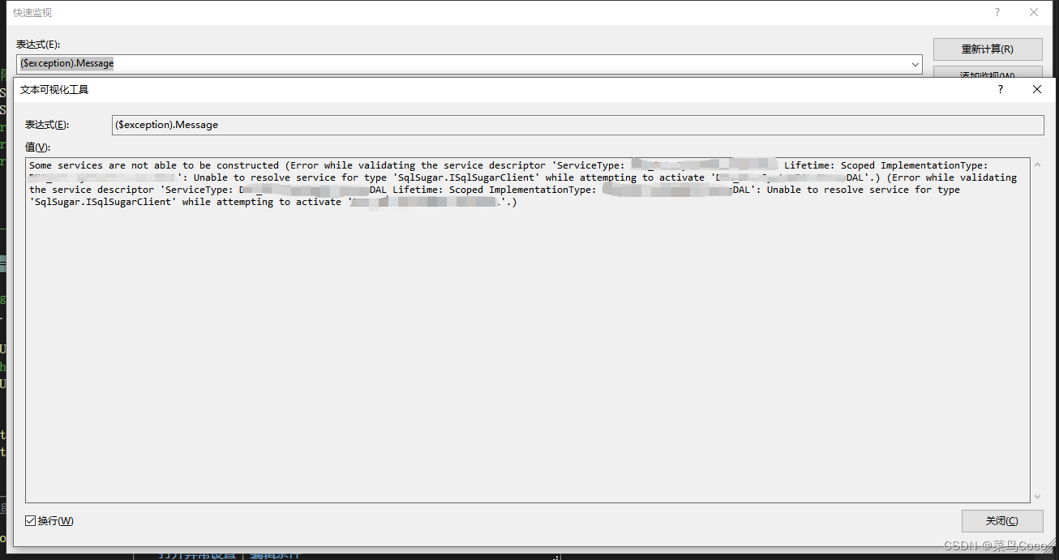Click the 文本可视化工具 title bar
Viewport: 1059px width, 560px height.
(x=487, y=89)
